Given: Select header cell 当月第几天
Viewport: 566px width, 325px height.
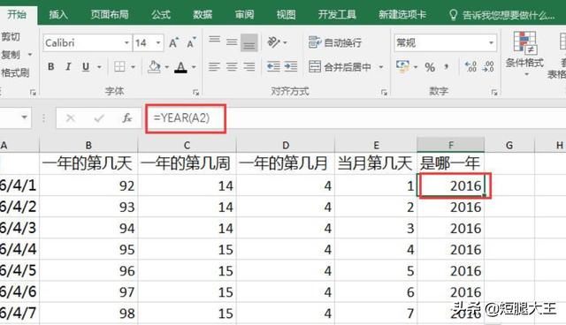Looking at the screenshot, I should point(376,163).
